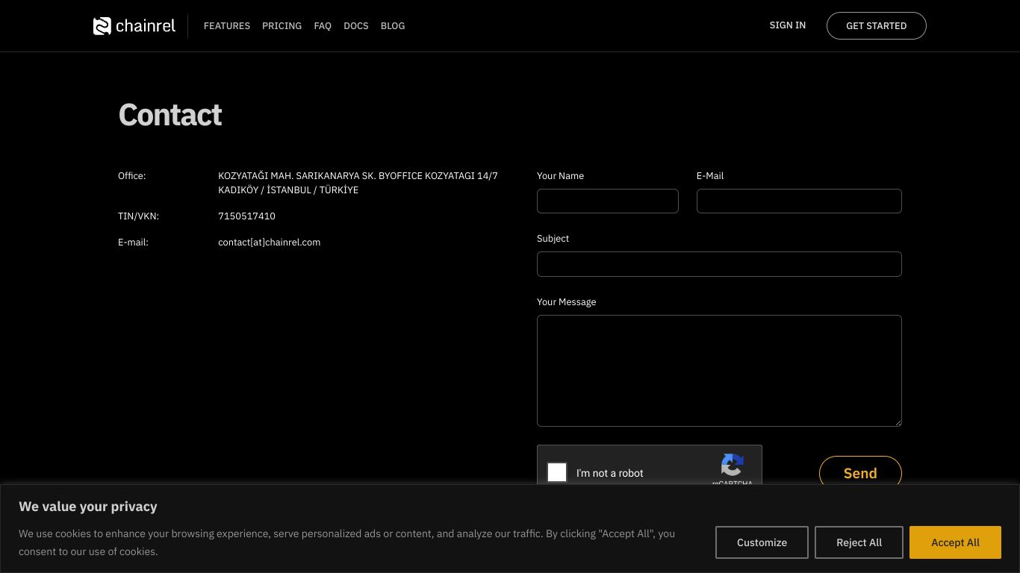Select the TIN number 7150517410

pos(246,216)
